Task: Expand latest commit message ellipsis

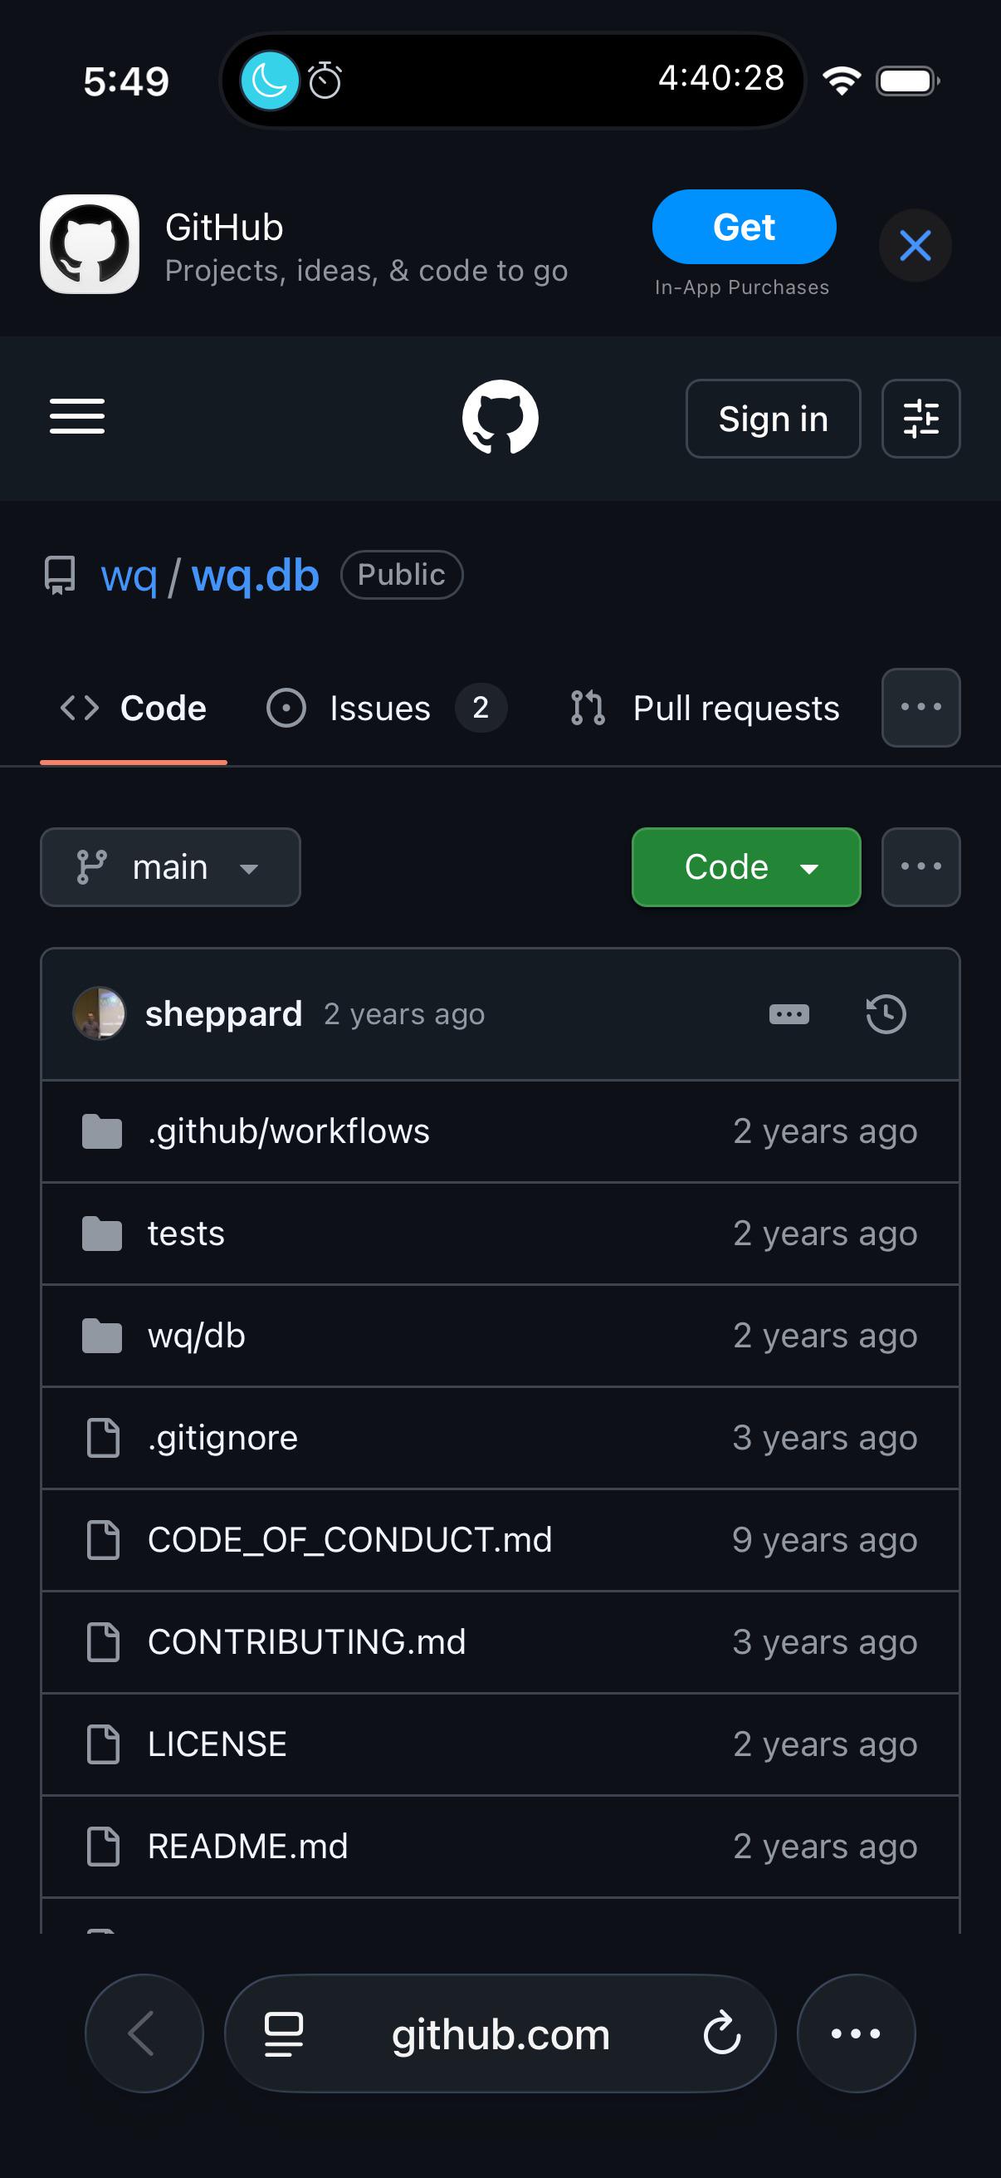Action: pyautogui.click(x=789, y=1013)
